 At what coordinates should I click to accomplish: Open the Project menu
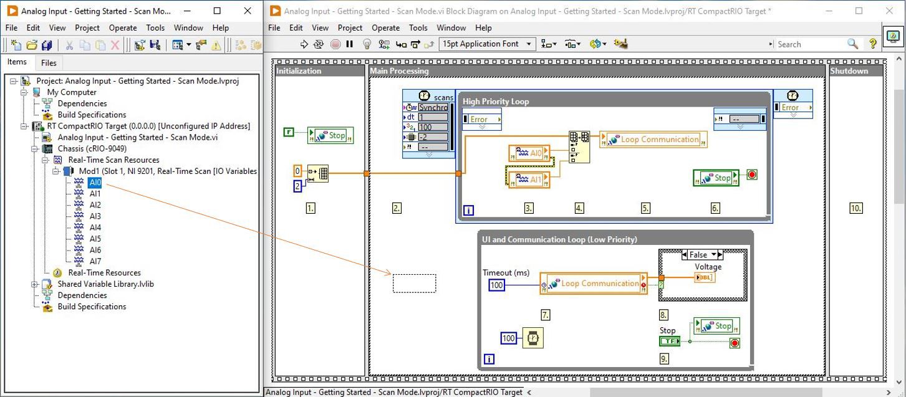point(350,27)
